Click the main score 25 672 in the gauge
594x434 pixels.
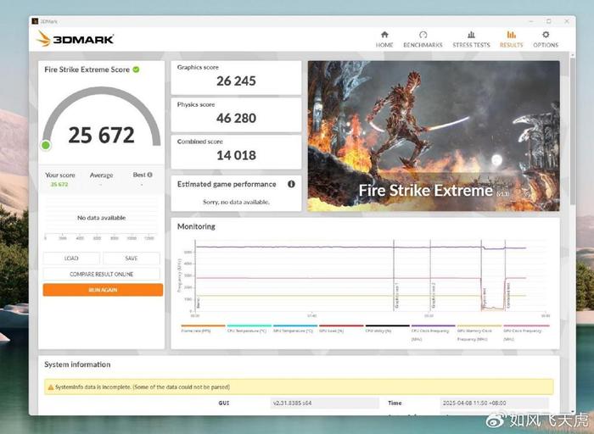tap(102, 135)
